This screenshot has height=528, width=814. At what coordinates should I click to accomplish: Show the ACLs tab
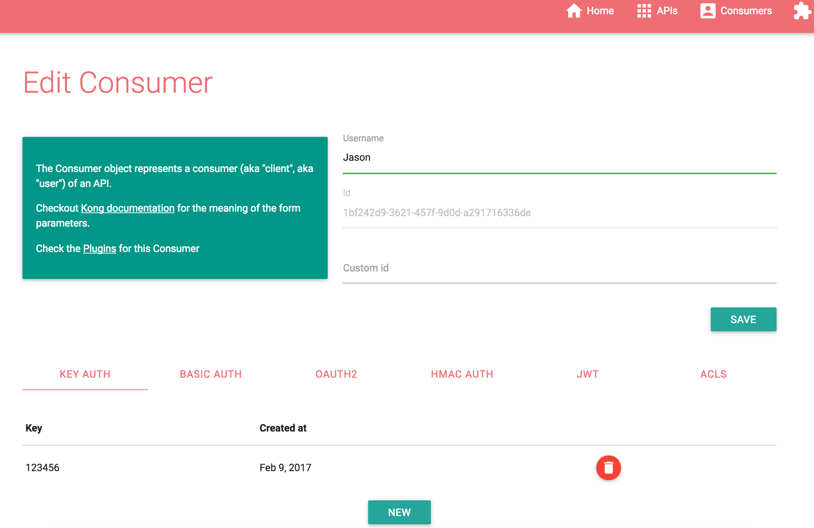click(x=713, y=374)
